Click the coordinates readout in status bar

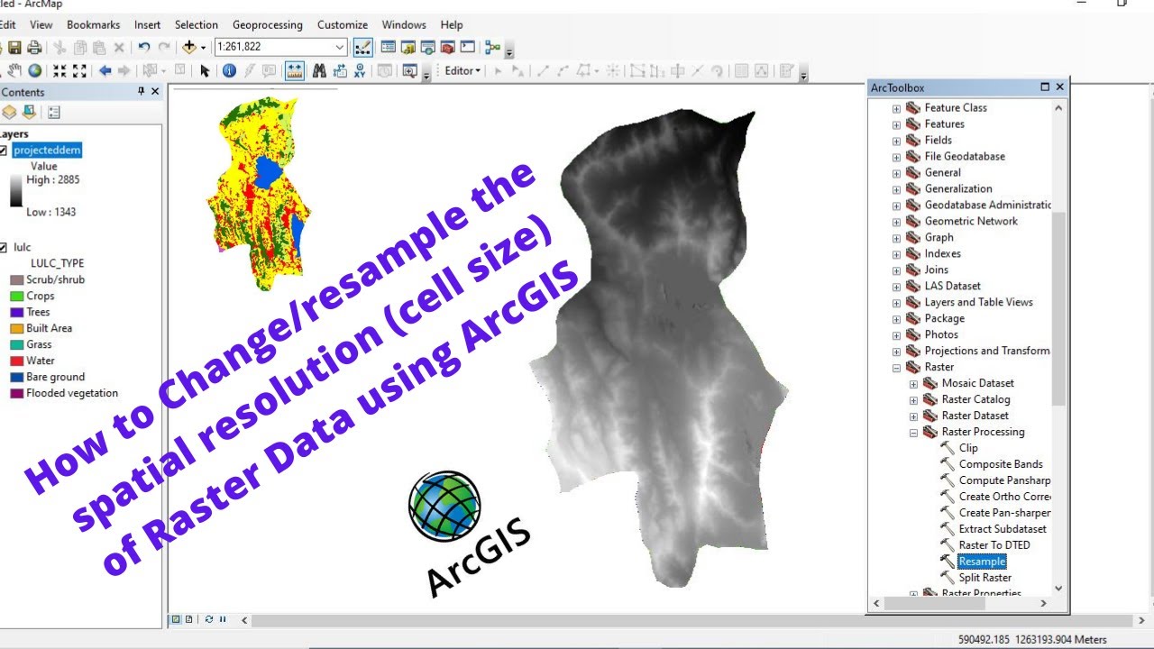tap(1031, 639)
